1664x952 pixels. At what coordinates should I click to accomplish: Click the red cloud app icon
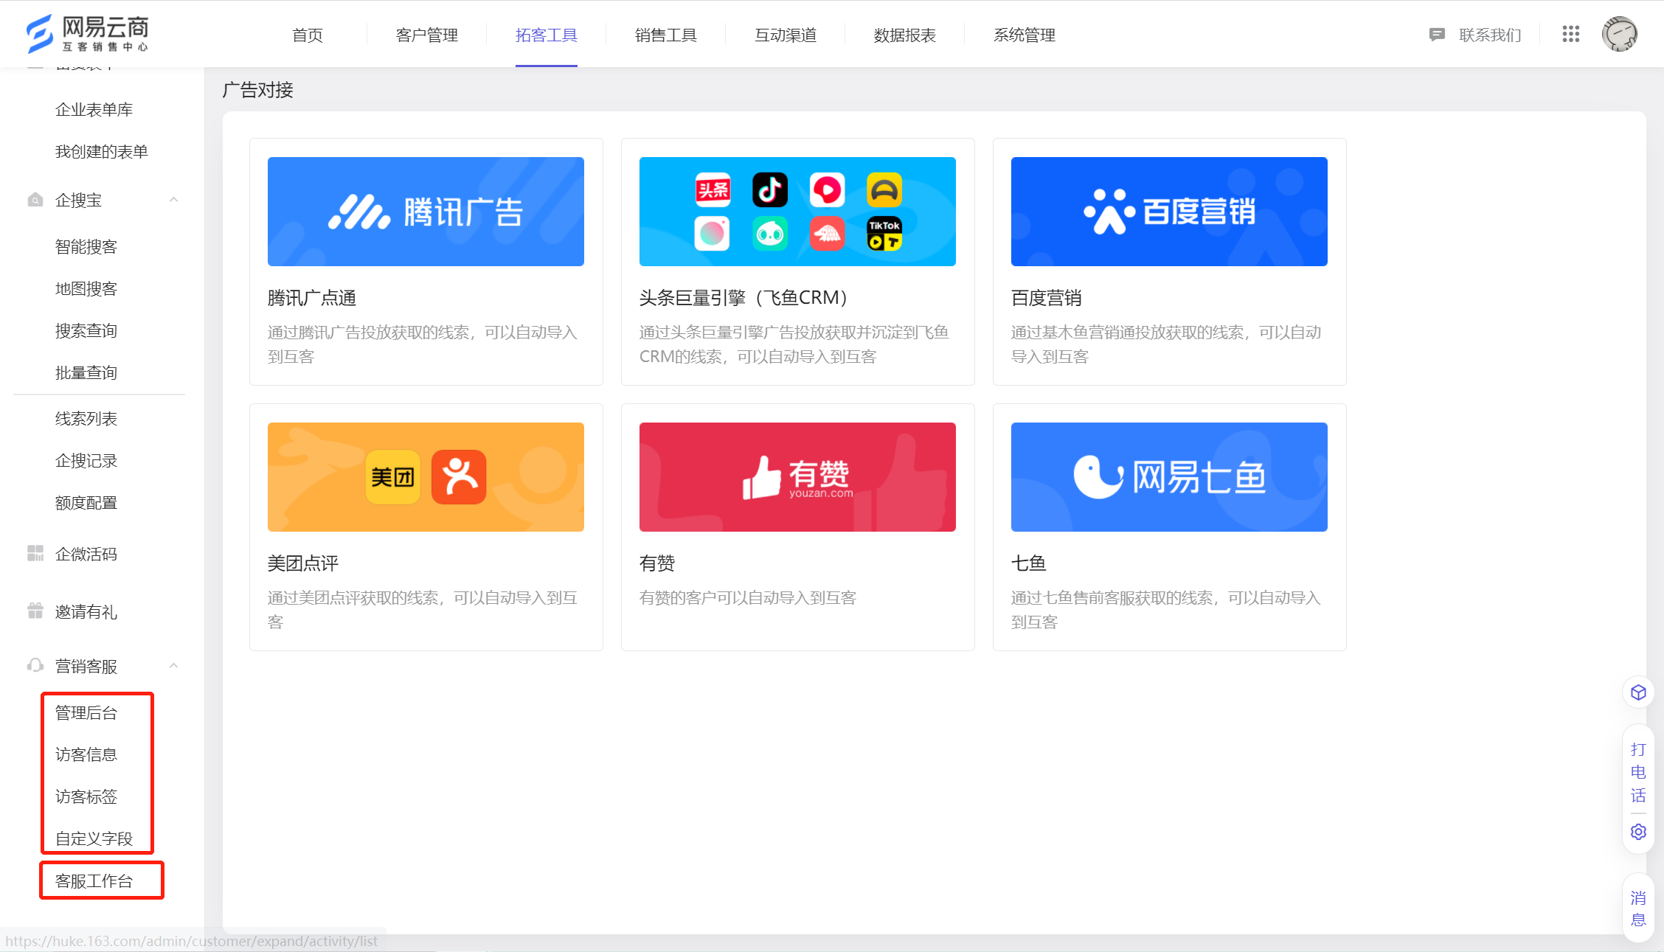point(827,234)
